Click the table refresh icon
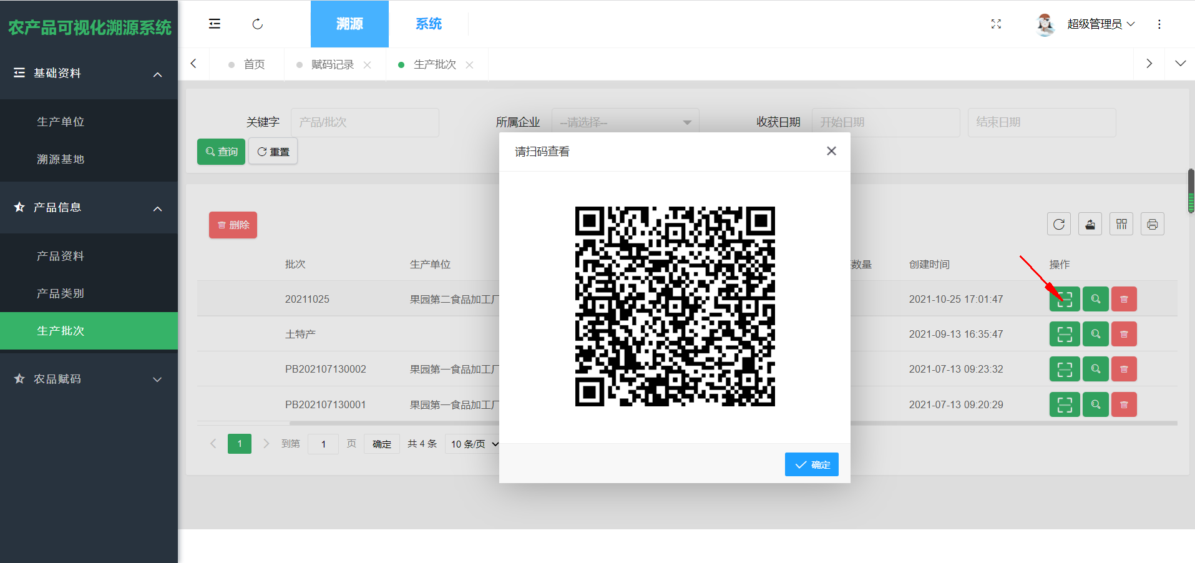 pyautogui.click(x=1059, y=224)
